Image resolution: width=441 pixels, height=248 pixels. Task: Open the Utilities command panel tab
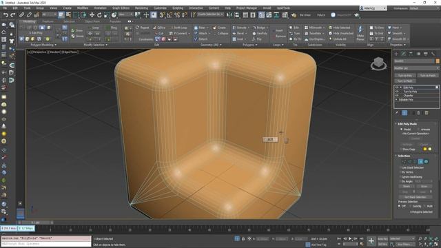433,54
